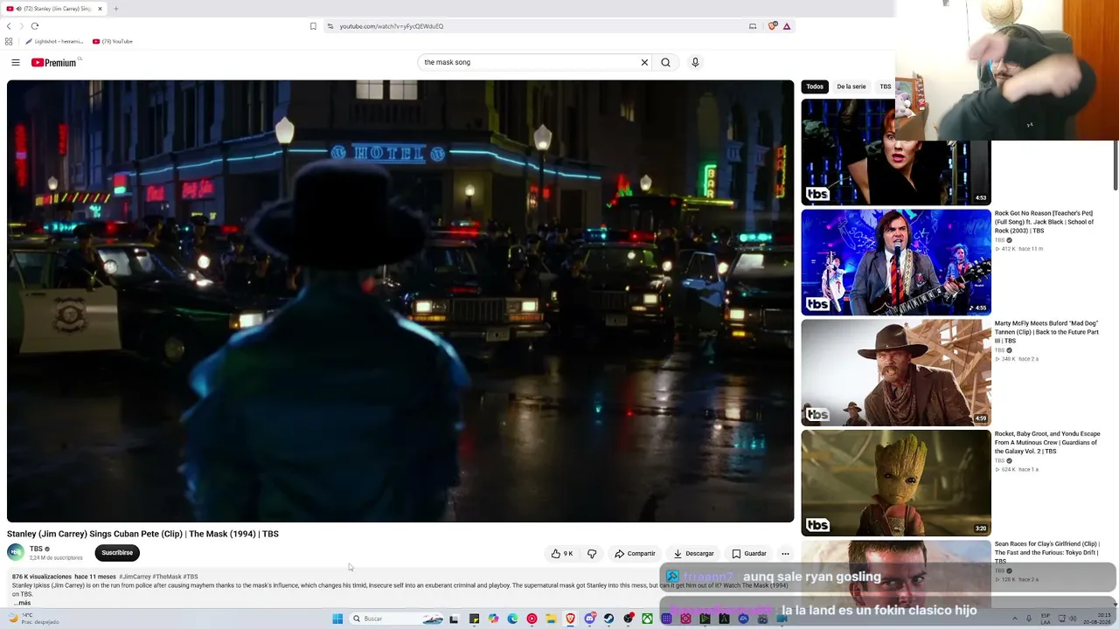Select the Stanley (Jim Carrey) Sings browser tab
This screenshot has width=1119, height=629.
pyautogui.click(x=54, y=9)
